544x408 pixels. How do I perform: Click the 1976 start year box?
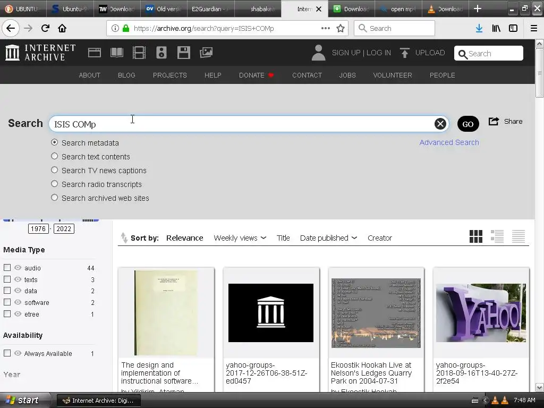[38, 228]
